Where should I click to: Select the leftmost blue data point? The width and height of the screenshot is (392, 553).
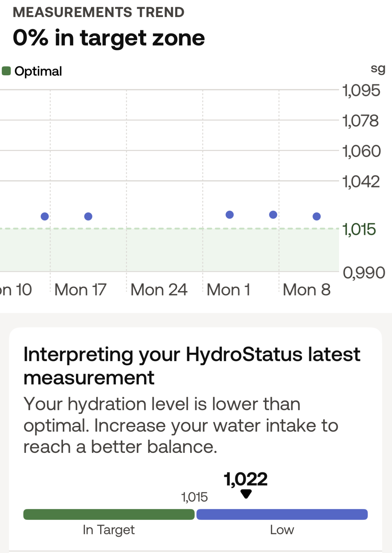tap(45, 216)
